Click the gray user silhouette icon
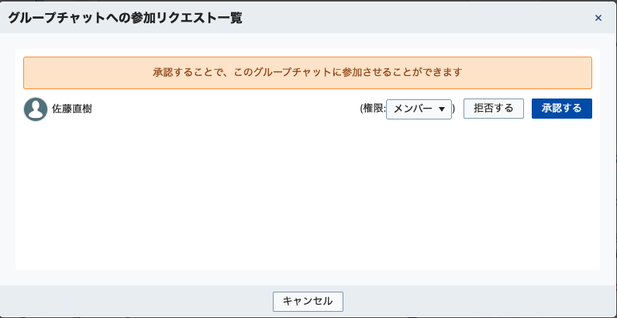617x318 pixels. pos(36,109)
